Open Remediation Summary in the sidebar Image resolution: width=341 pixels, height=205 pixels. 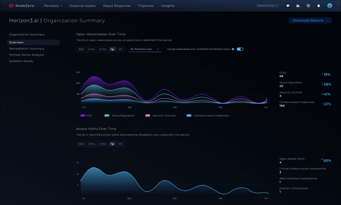(27, 49)
